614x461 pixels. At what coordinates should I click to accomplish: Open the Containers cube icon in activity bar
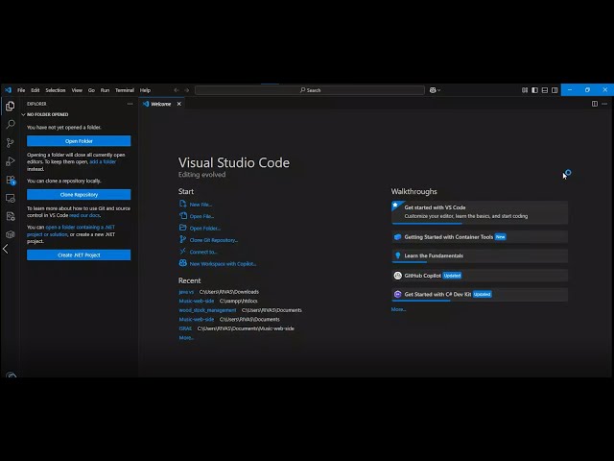[11, 234]
